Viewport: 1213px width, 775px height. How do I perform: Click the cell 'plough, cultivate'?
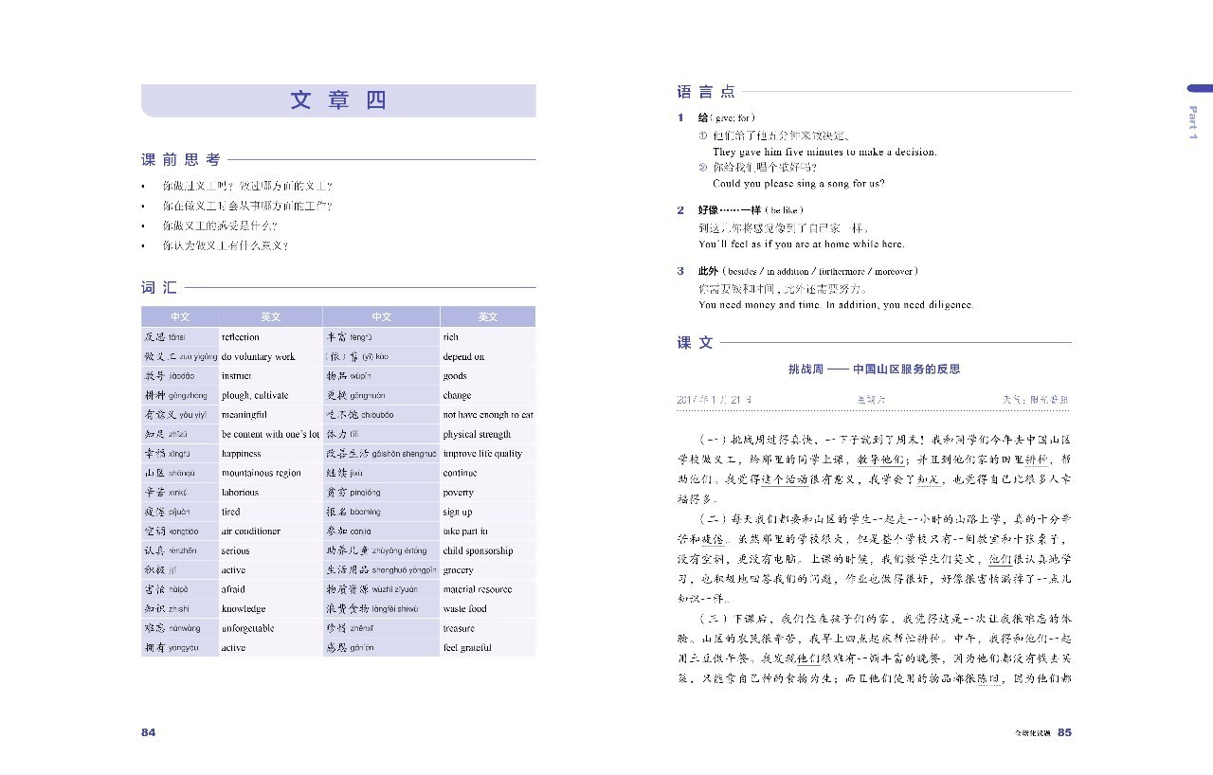pos(270,396)
